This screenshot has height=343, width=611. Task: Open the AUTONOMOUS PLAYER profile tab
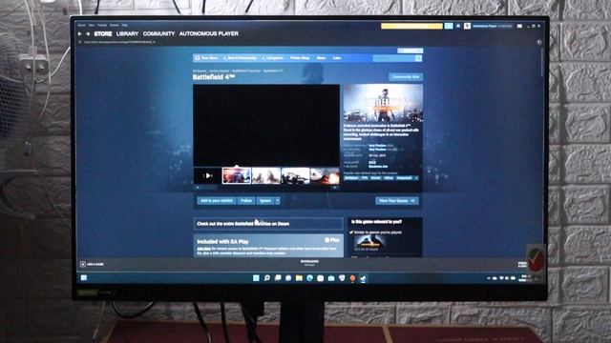pos(208,34)
